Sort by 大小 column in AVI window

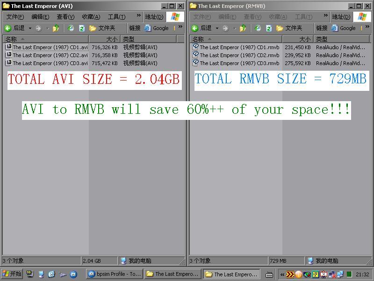tap(104, 39)
